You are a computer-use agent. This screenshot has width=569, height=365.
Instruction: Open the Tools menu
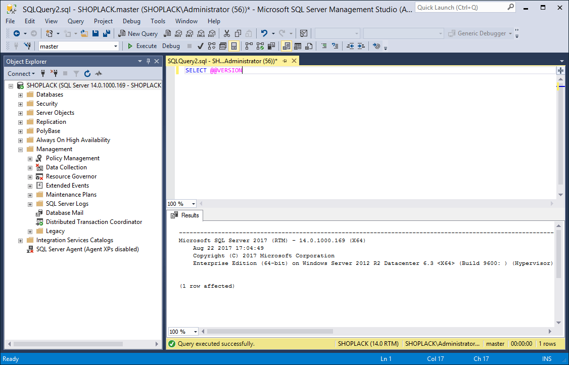[x=158, y=21]
